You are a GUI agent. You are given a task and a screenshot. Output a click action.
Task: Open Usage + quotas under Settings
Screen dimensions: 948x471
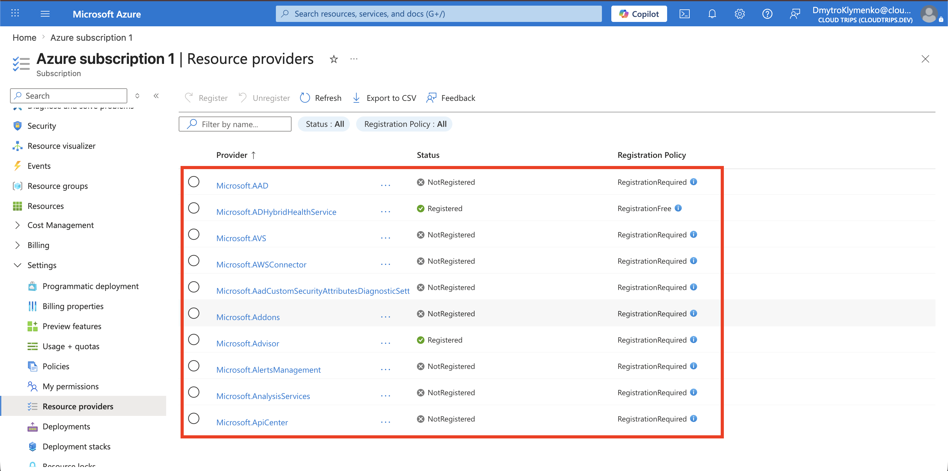71,346
